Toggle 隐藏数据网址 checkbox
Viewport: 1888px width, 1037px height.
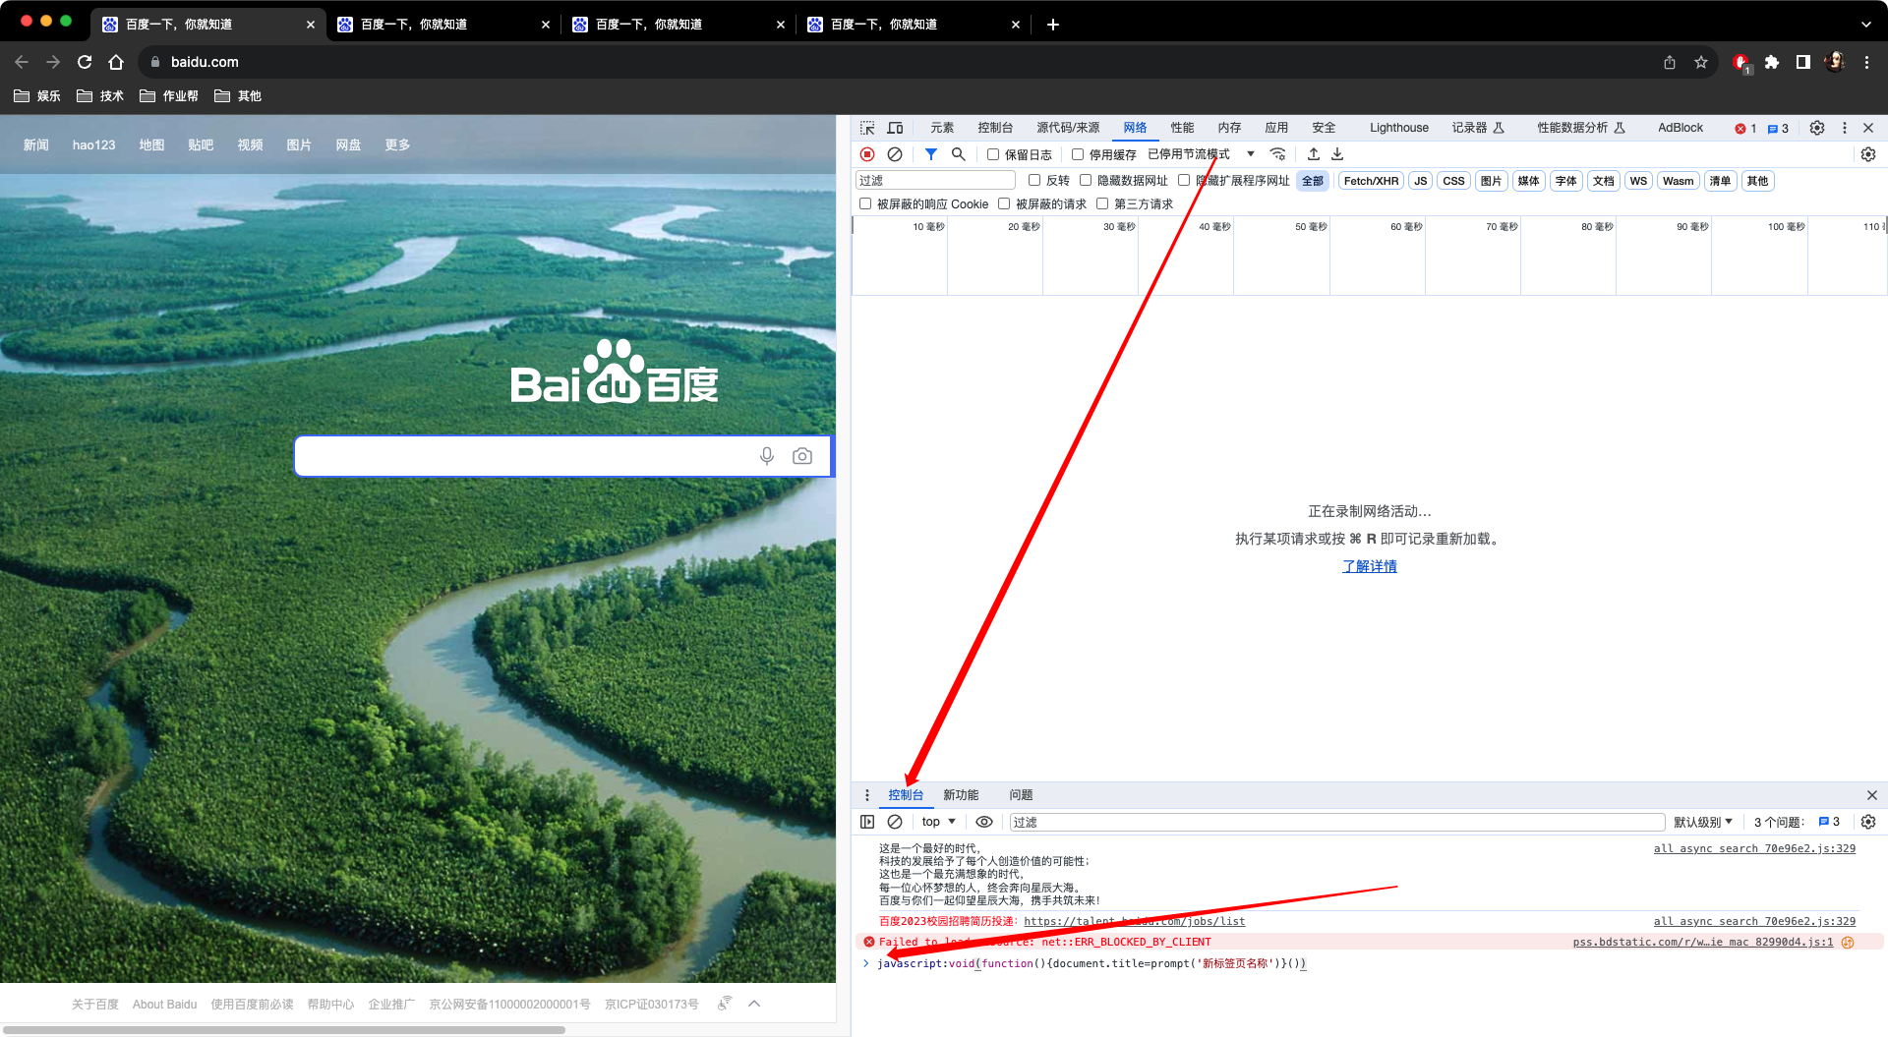1086,180
